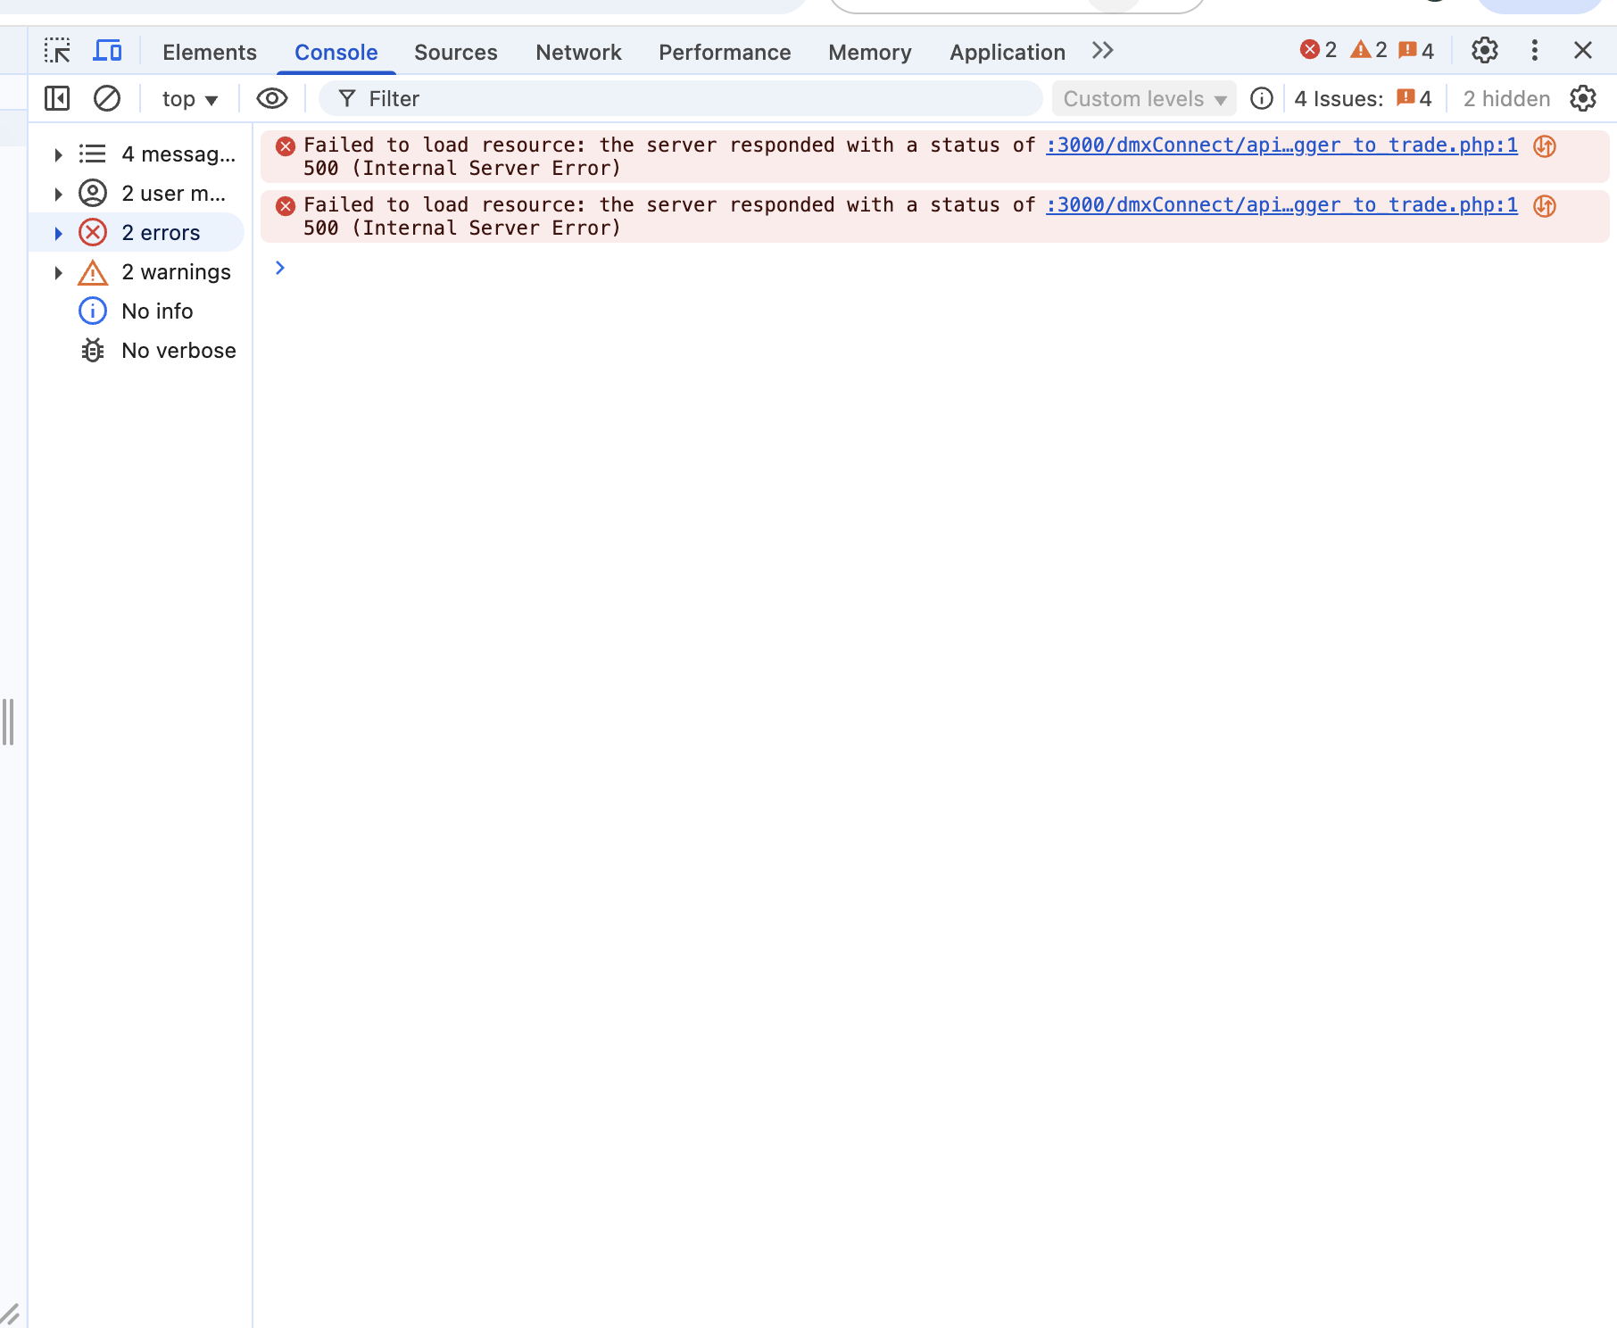Open DevTools three-dot customize menu

(x=1534, y=51)
